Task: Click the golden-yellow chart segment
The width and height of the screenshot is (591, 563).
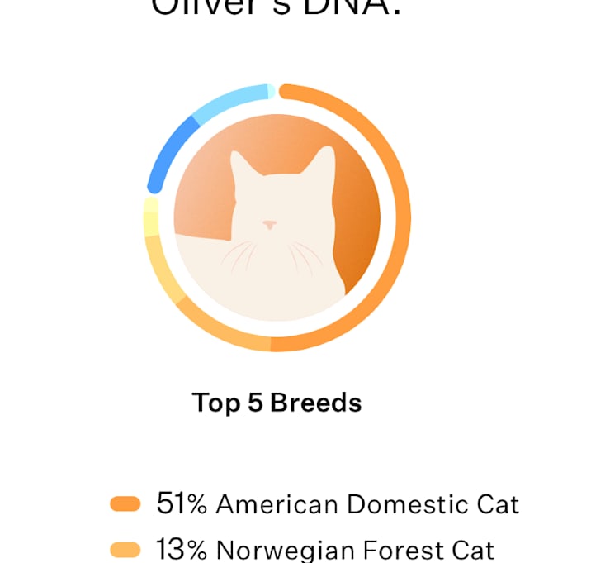Action: (x=160, y=268)
